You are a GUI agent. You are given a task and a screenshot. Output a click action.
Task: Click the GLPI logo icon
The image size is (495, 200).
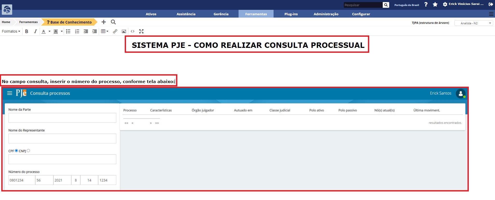[x=7, y=10]
